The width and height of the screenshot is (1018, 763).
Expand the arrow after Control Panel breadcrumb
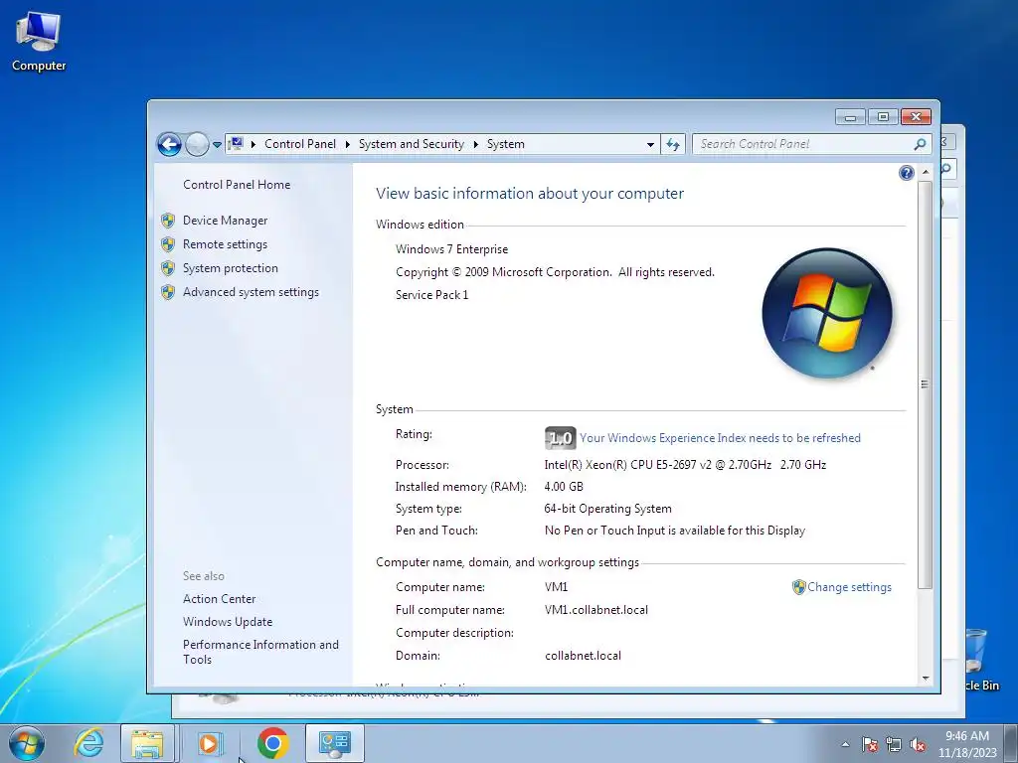pos(347,144)
